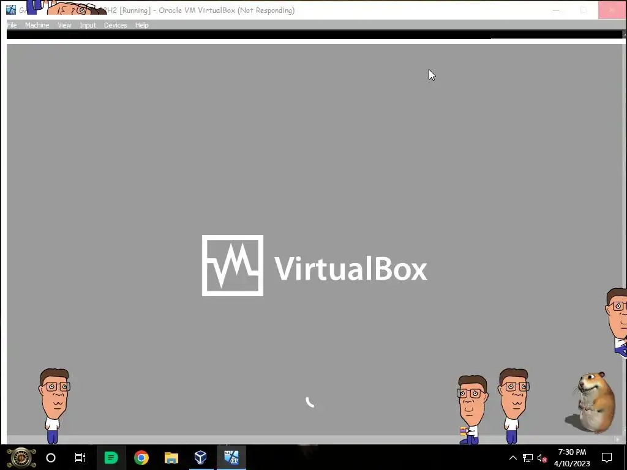Image resolution: width=627 pixels, height=470 pixels.
Task: Open the File menu
Action: pos(12,25)
